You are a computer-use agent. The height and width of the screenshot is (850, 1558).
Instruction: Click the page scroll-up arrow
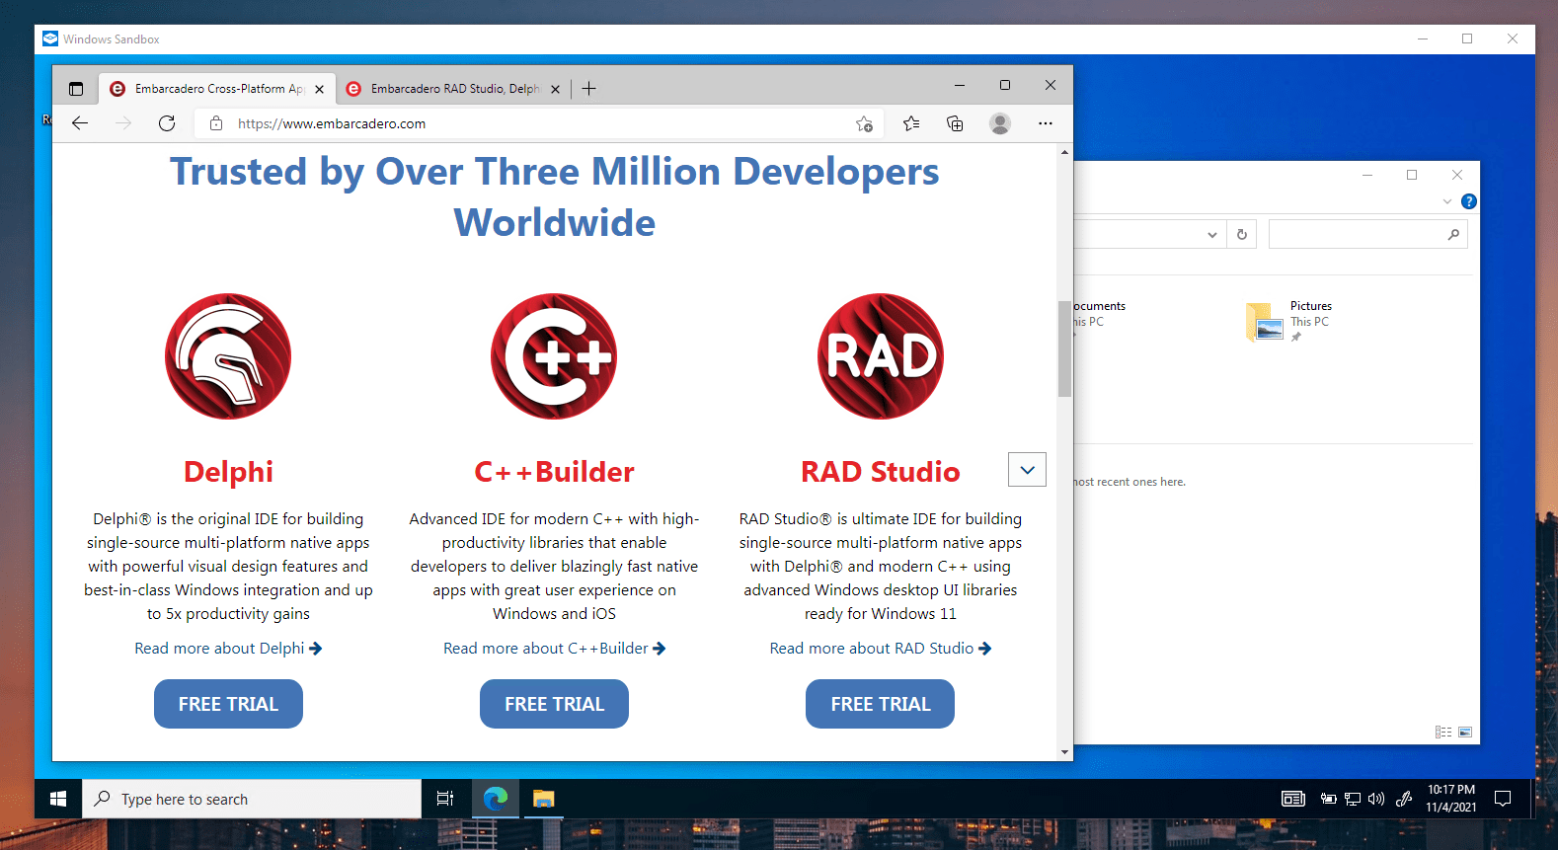[1064, 152]
